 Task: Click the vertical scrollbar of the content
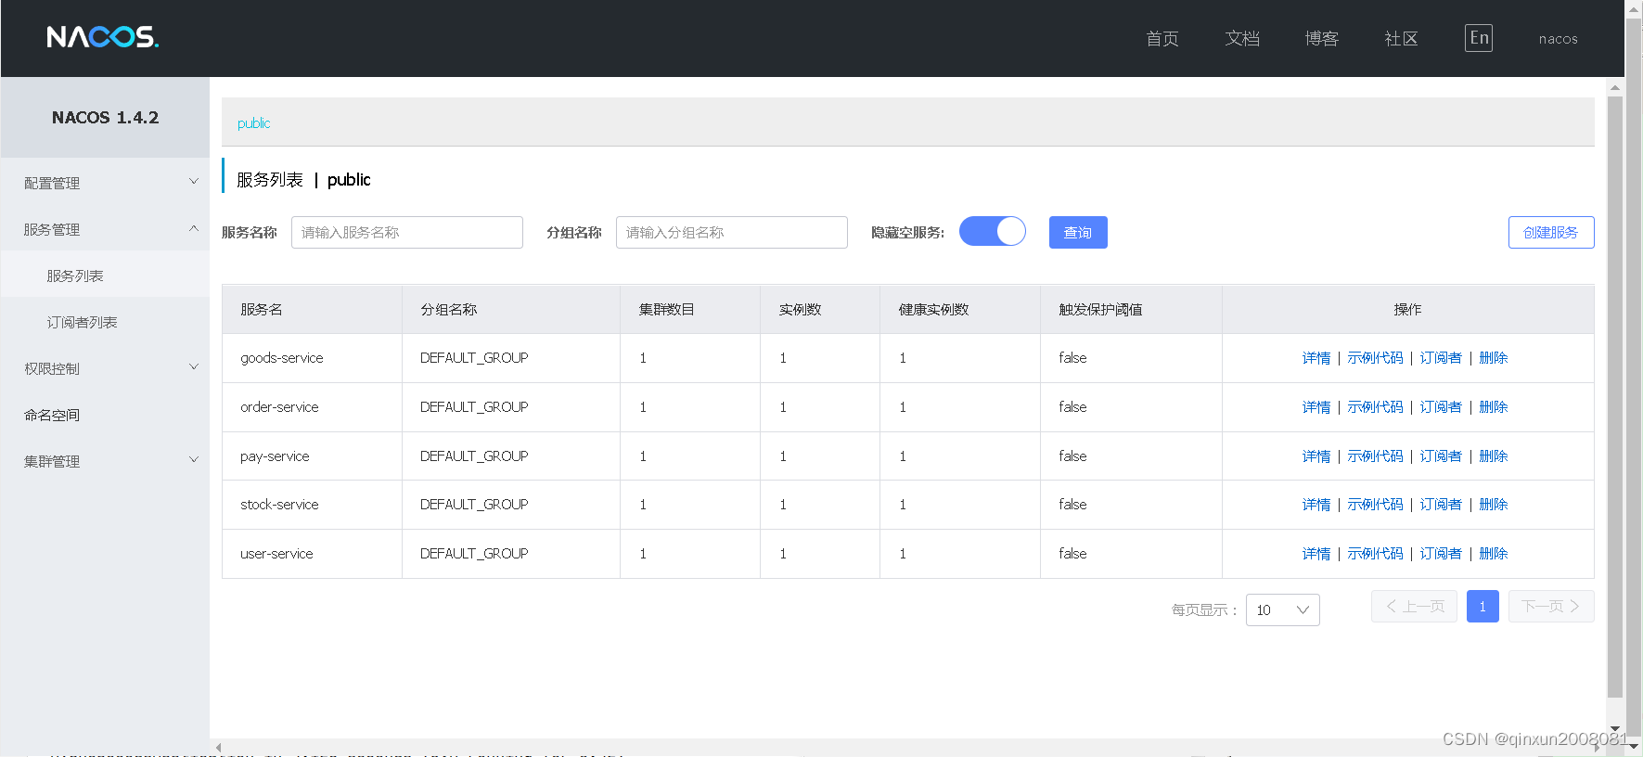coord(1615,397)
